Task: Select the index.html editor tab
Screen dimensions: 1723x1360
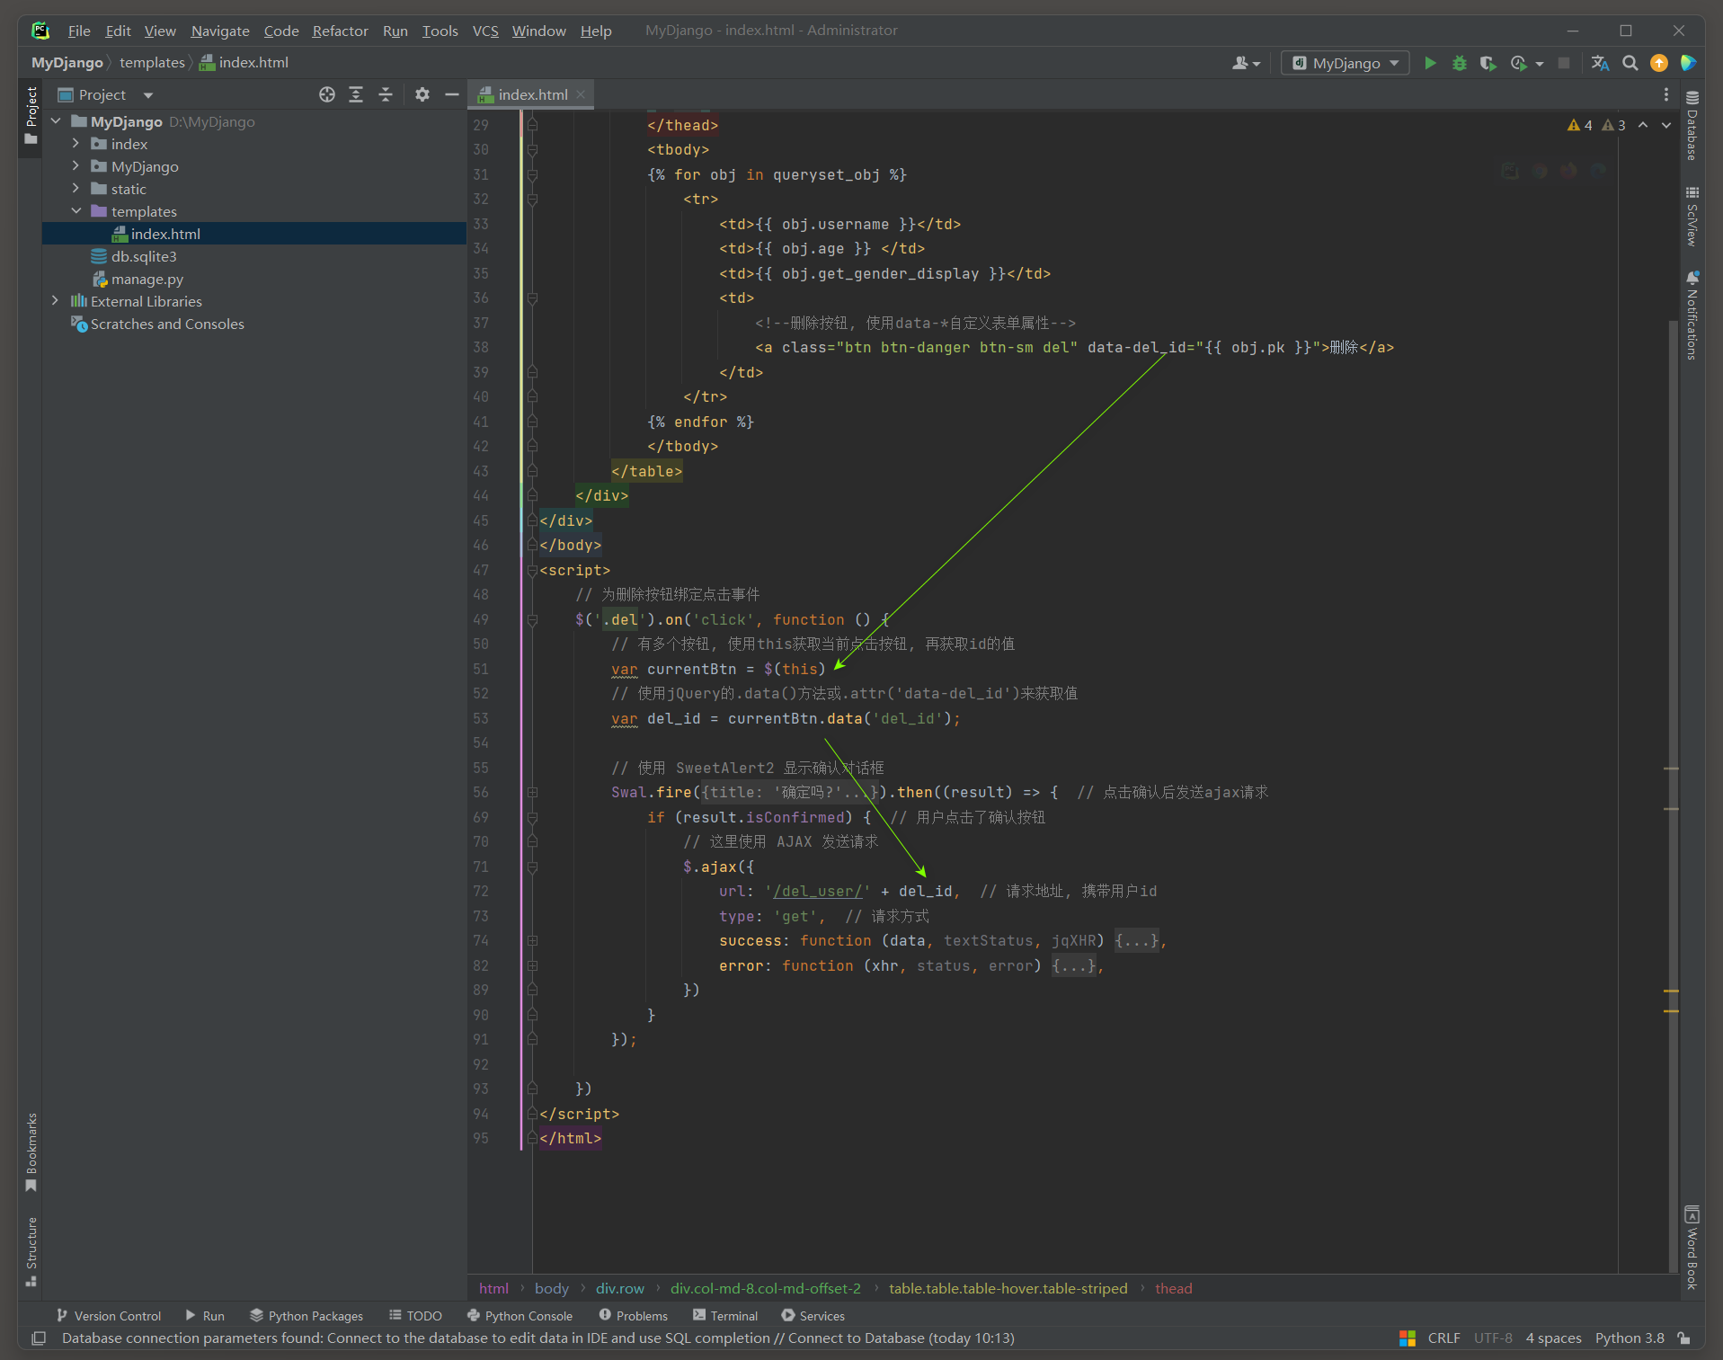Action: [532, 94]
